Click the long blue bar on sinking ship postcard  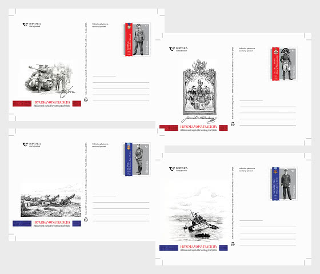[x=169, y=248]
